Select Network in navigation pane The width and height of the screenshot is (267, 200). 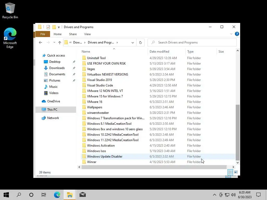tap(53, 118)
